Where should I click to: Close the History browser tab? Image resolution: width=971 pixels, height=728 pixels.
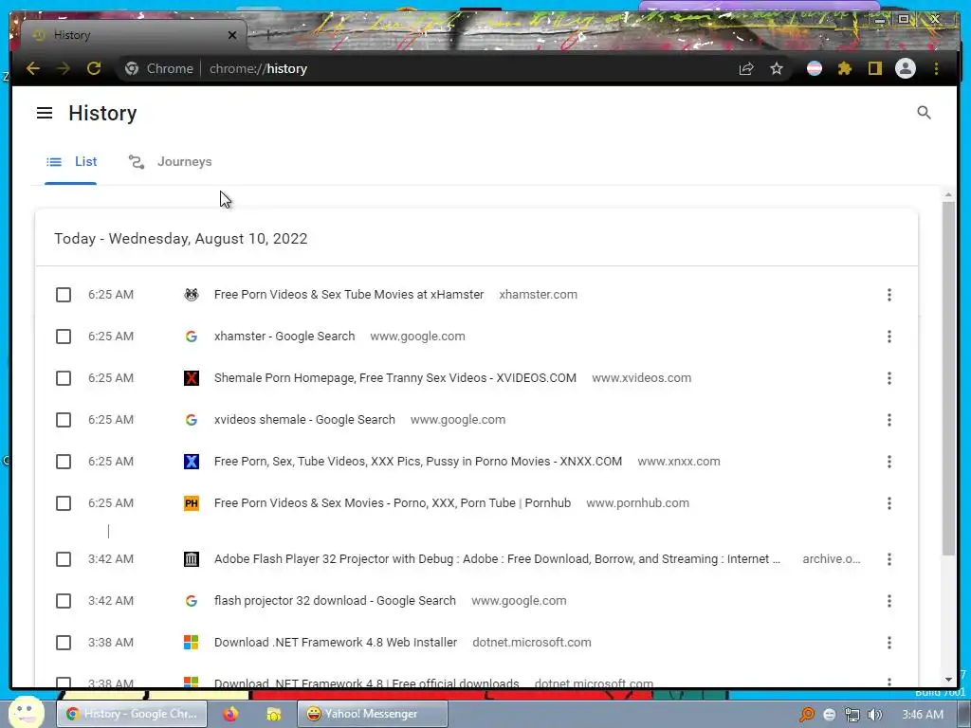point(232,35)
